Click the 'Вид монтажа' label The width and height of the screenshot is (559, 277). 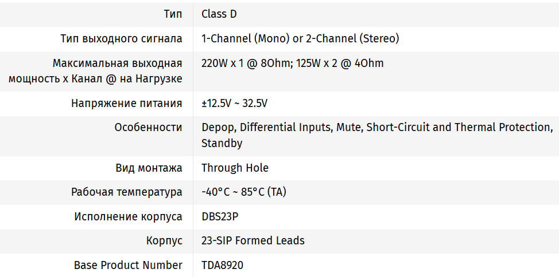click(x=149, y=168)
